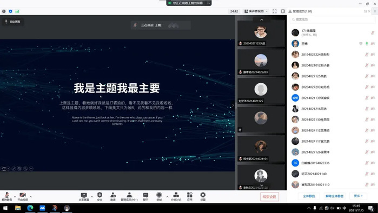Expand the 更多 dropdown in members panel
378x213 pixels.
pyautogui.click(x=358, y=196)
